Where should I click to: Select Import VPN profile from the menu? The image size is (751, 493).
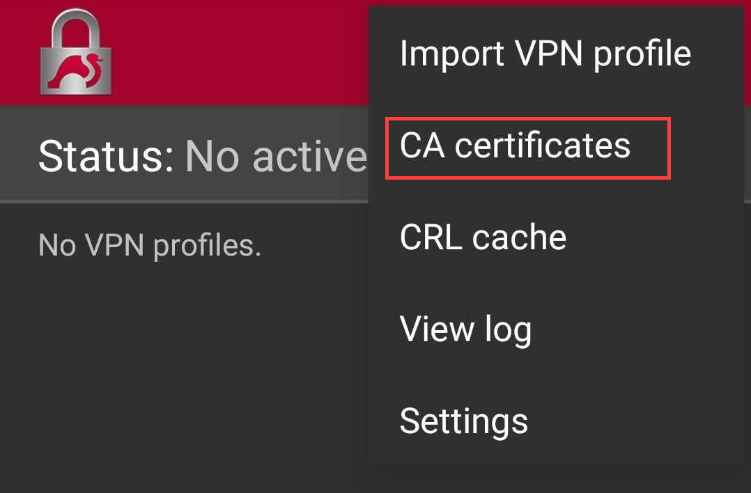[545, 54]
